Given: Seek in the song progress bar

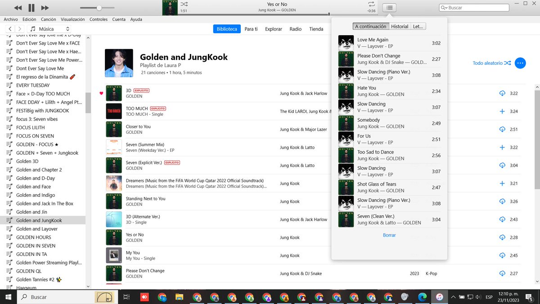Looking at the screenshot, I should (277, 15).
